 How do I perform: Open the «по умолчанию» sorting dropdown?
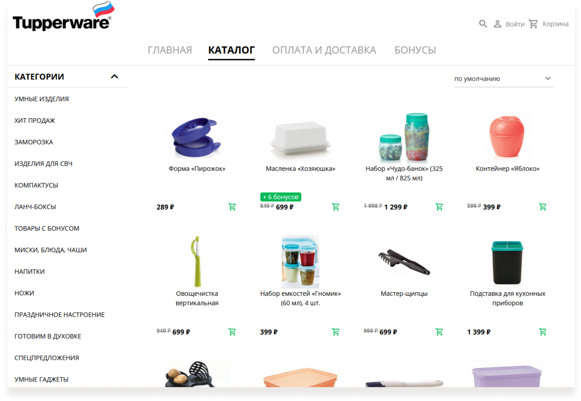pyautogui.click(x=503, y=79)
